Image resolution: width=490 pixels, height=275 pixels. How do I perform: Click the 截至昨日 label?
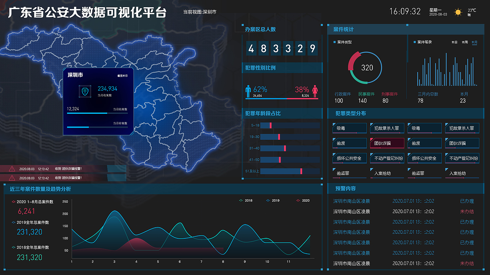[122, 76]
